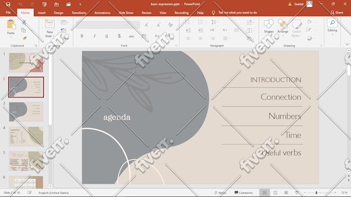351x197 pixels.
Task: Open Notes pane from status bar
Action: (x=220, y=192)
